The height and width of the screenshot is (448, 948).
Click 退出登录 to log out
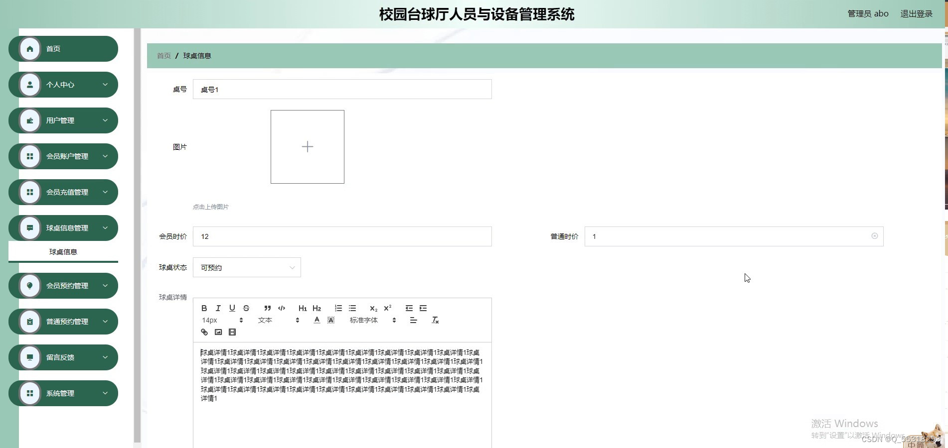point(916,13)
